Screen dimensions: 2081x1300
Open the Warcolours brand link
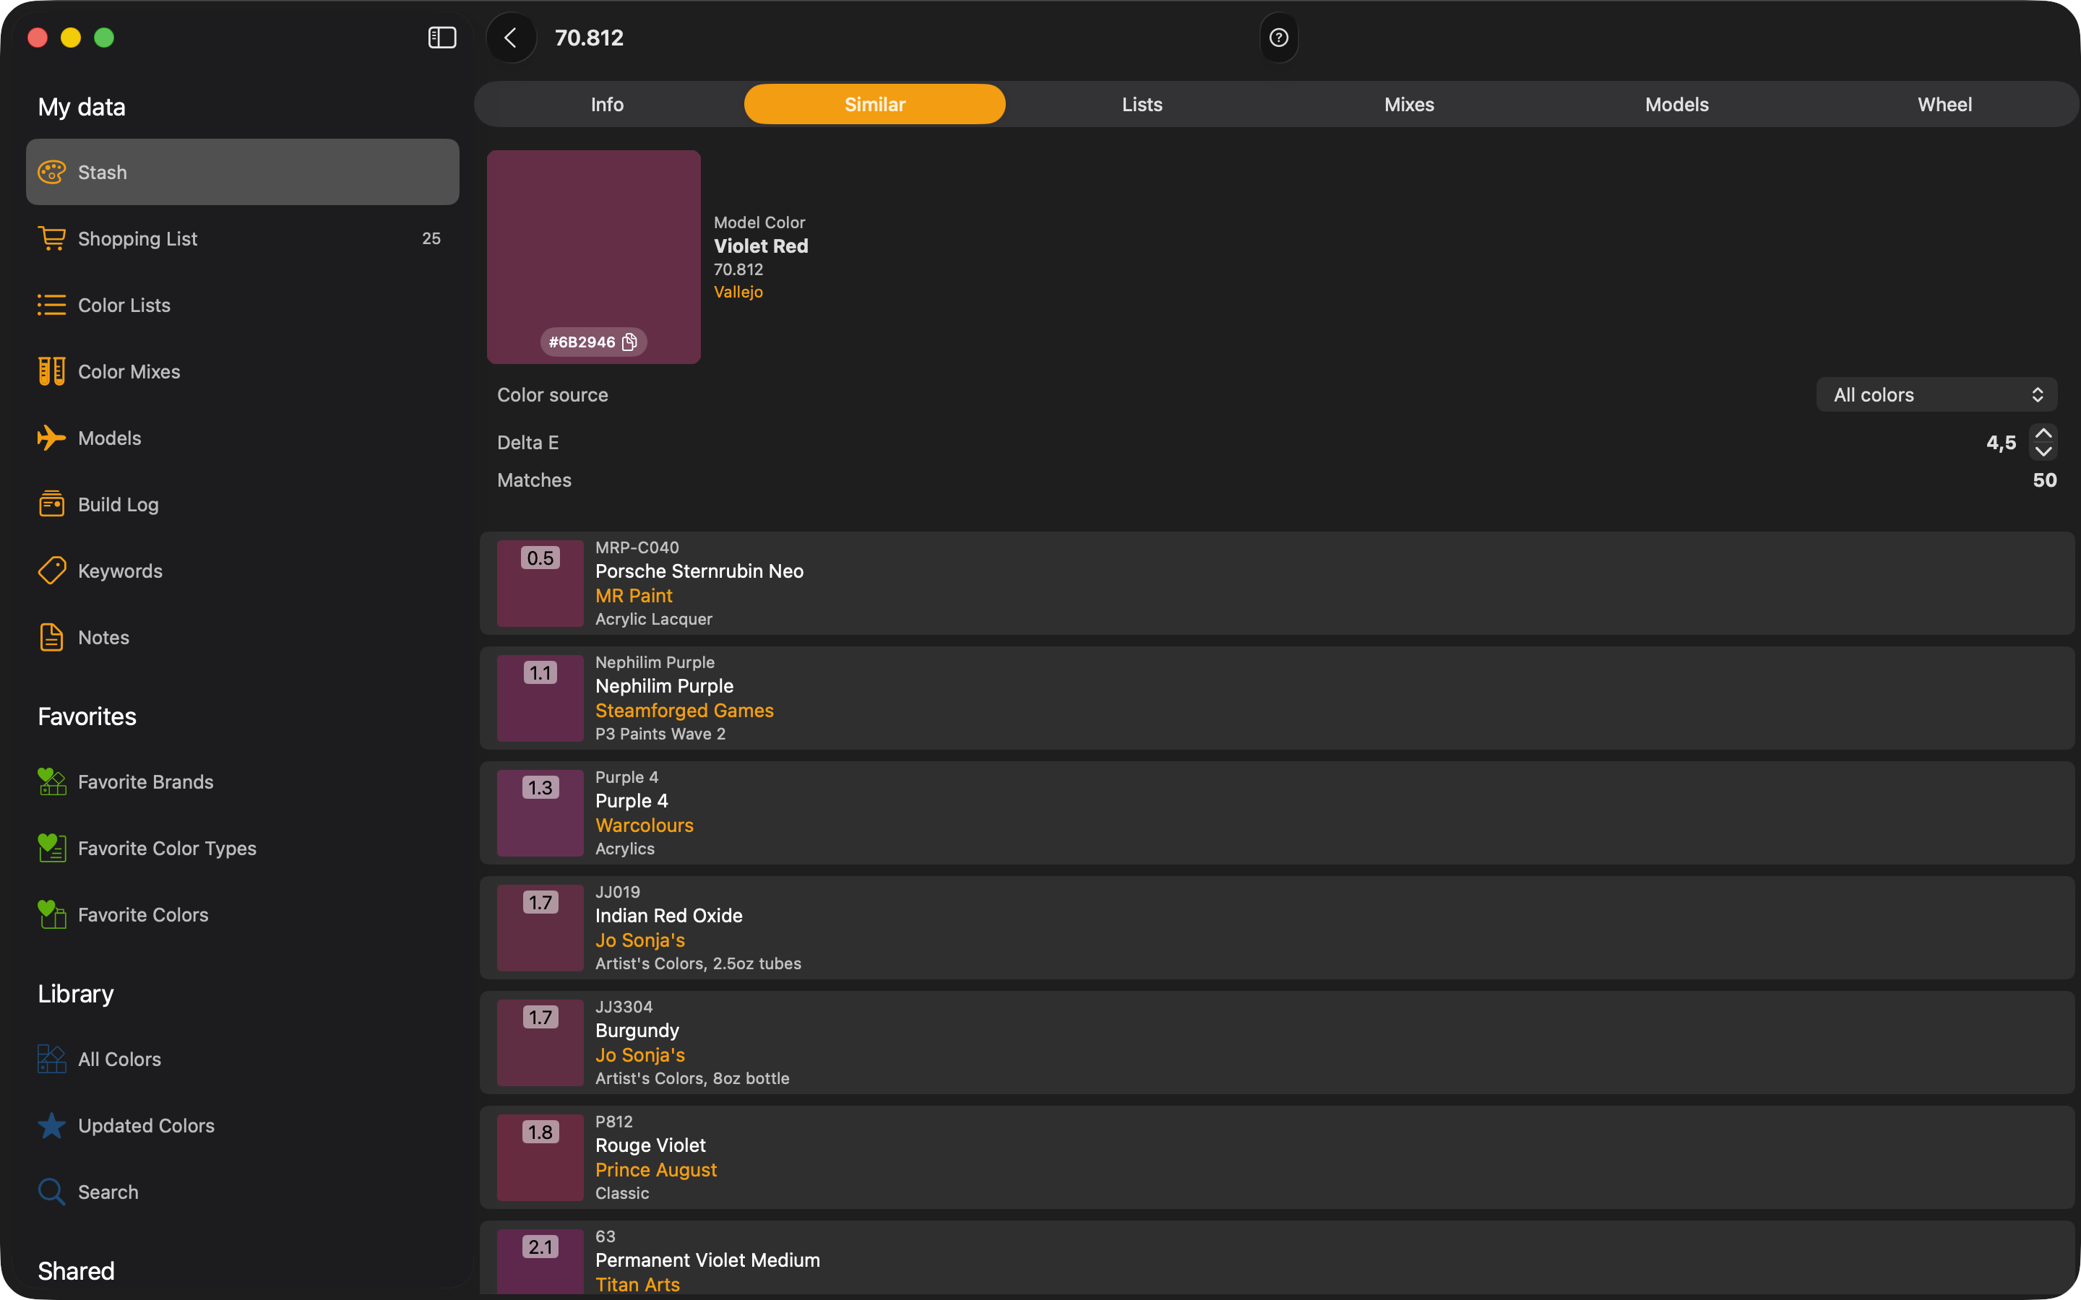644,825
